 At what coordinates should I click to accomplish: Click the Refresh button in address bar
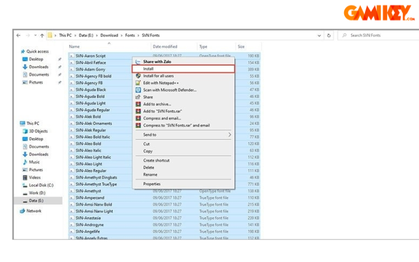pos(328,36)
